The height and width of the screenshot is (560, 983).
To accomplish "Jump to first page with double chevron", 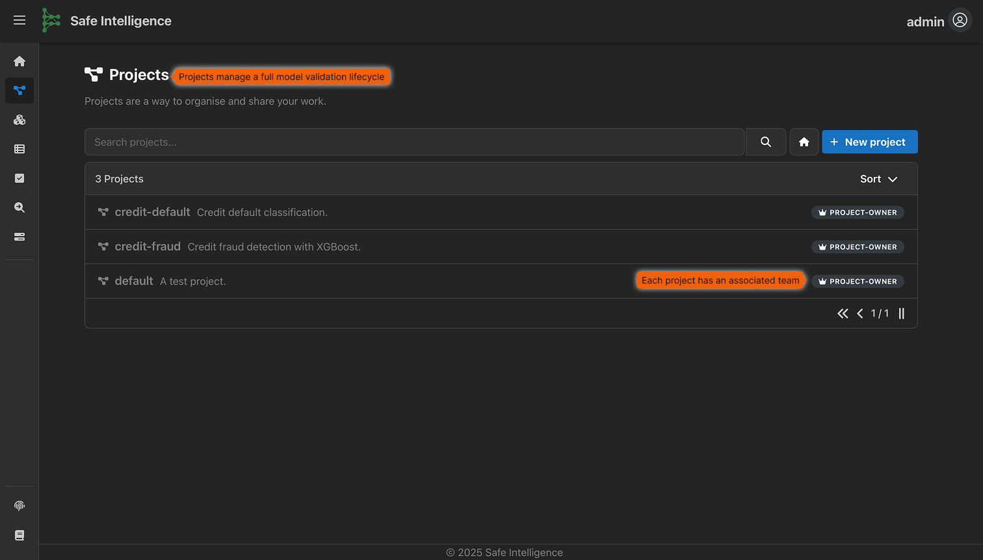I will (x=843, y=313).
